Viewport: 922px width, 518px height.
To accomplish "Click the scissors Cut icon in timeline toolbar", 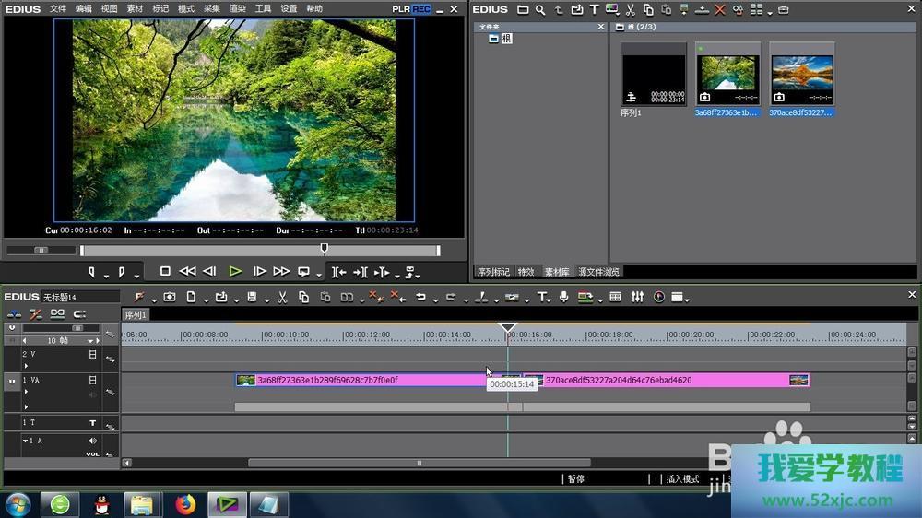I will tap(281, 298).
